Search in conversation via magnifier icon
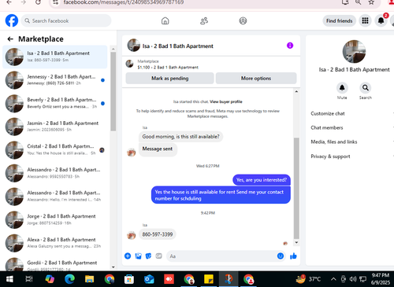Screen dimensions: 394x287 tap(366, 87)
